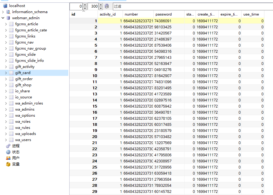273x195 pixels.
Task: Click the gift_card table icon
Action: [11, 73]
